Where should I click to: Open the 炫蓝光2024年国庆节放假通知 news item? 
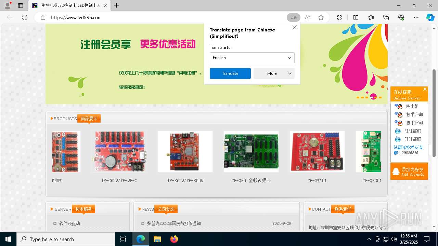click(174, 223)
